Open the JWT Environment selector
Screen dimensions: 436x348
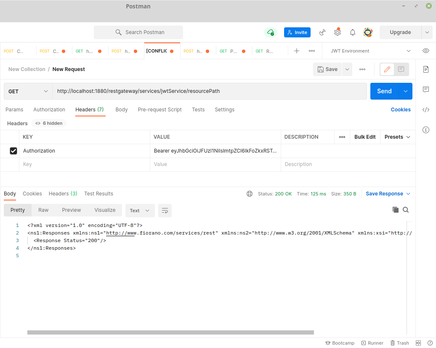tap(370, 51)
